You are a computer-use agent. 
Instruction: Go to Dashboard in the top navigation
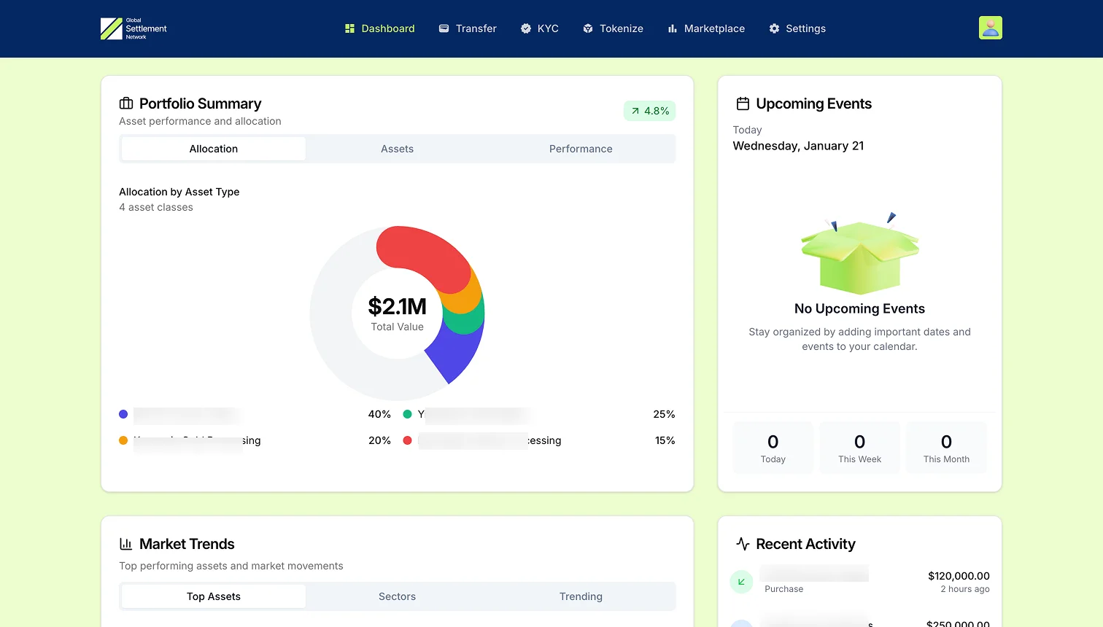click(379, 28)
